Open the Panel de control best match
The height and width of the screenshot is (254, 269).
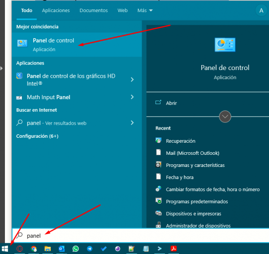(53, 44)
